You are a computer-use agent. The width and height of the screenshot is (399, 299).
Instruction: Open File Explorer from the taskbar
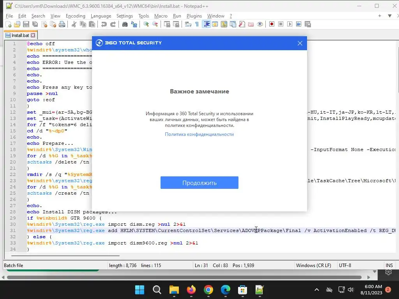click(x=174, y=290)
